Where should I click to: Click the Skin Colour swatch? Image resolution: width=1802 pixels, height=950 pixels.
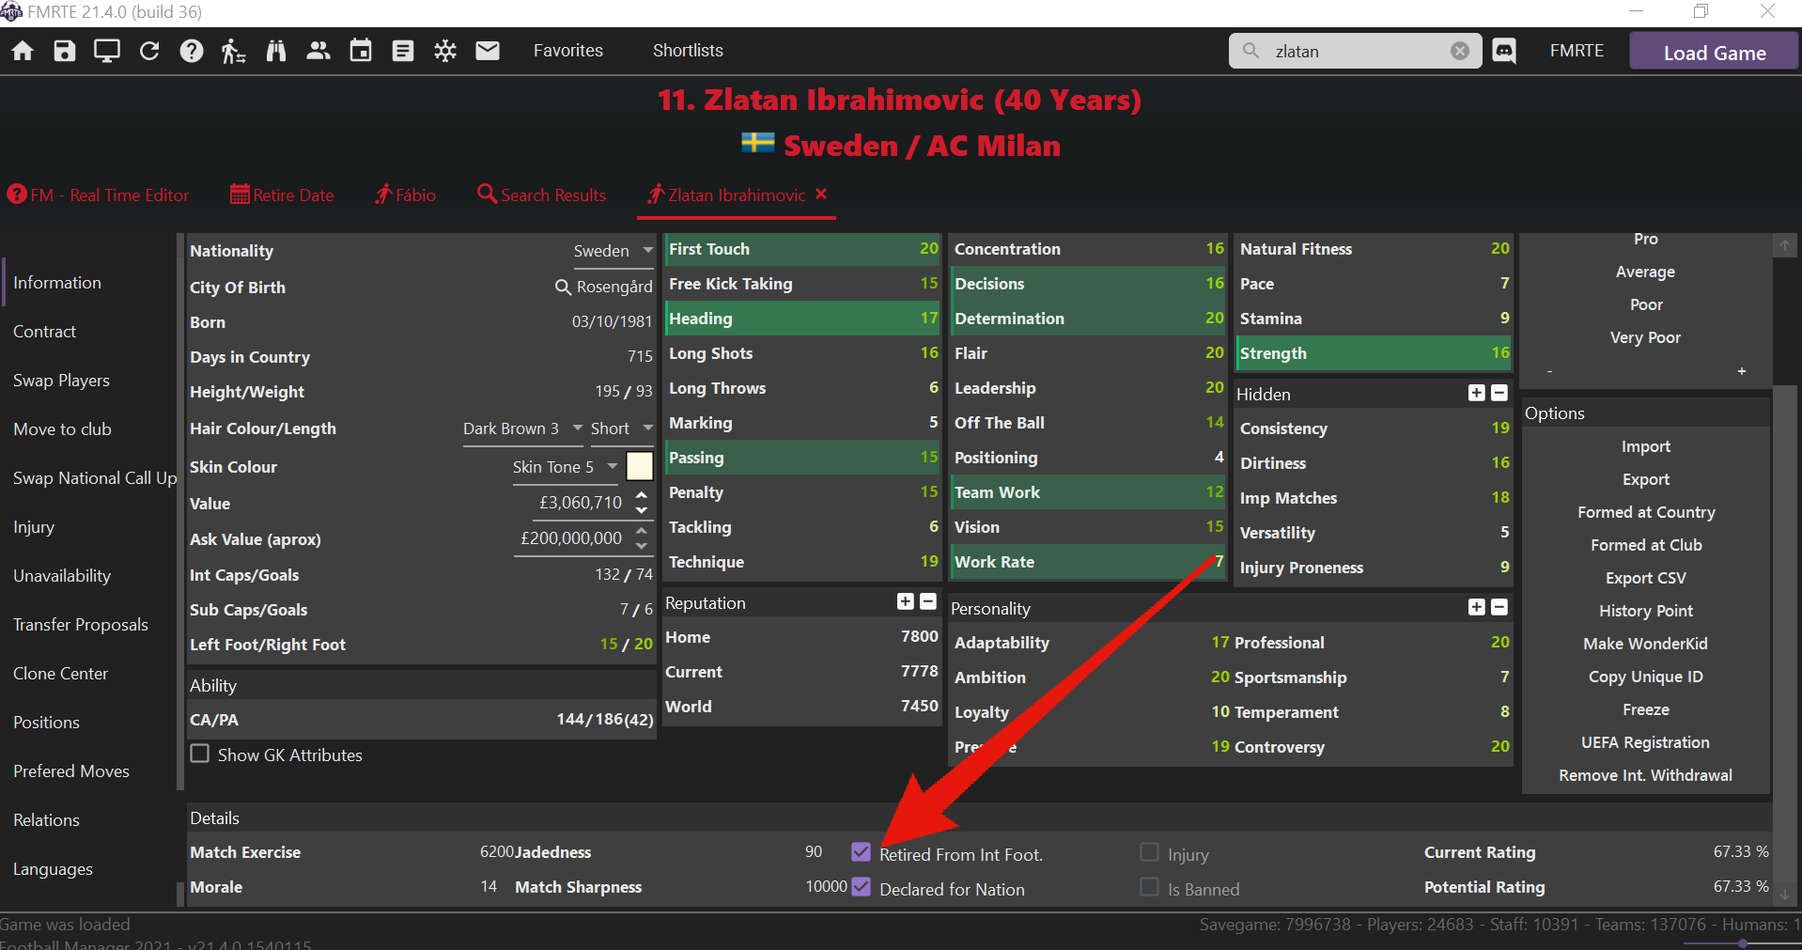point(640,466)
